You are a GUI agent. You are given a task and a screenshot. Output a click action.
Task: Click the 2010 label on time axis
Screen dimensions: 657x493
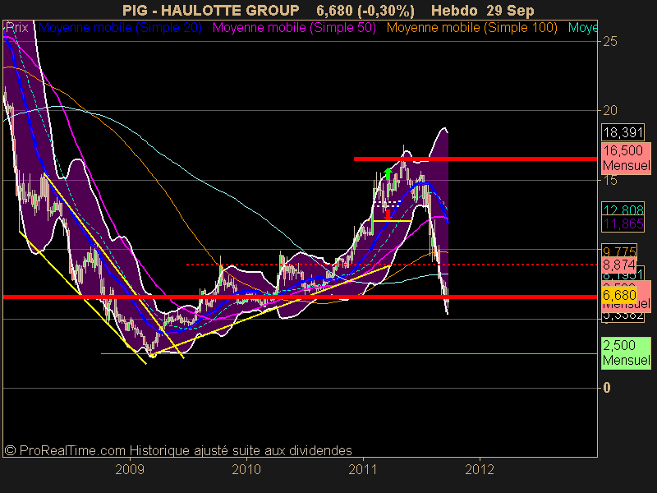[246, 469]
